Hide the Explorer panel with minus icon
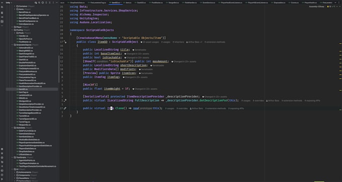Image resolution: width=342 pixels, height=182 pixels. (57, 3)
